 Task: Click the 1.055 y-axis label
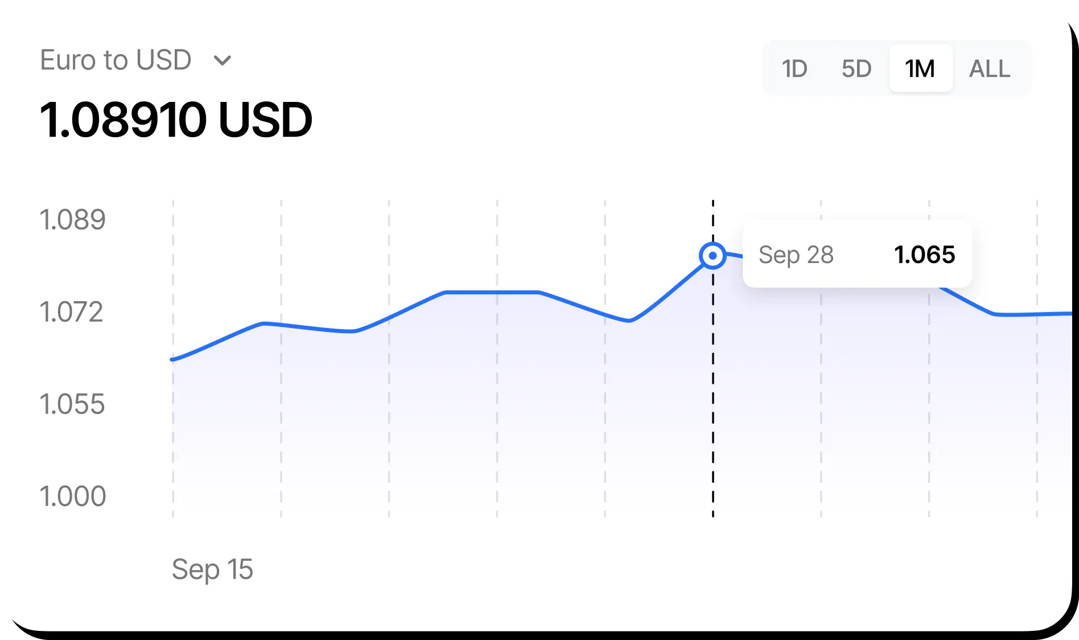click(72, 404)
